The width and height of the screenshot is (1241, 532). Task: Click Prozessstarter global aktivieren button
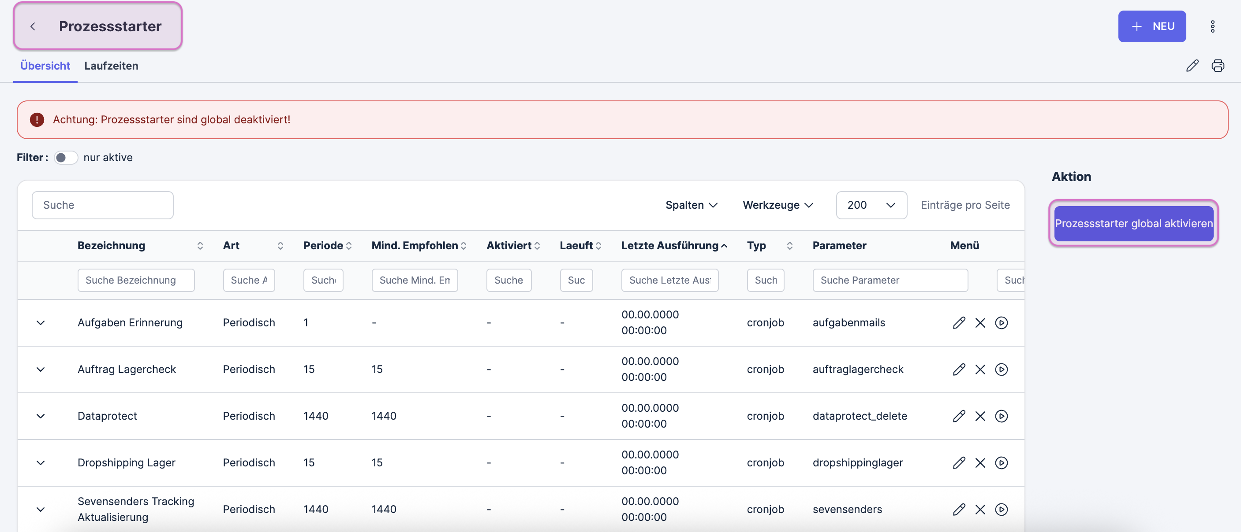coord(1133,224)
